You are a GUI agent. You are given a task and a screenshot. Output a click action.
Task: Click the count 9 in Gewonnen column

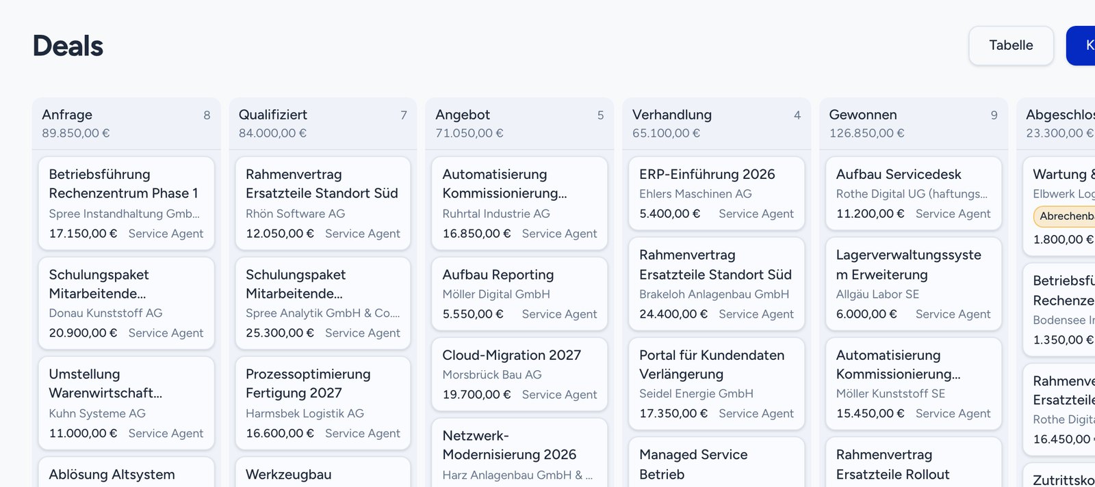[x=994, y=115]
